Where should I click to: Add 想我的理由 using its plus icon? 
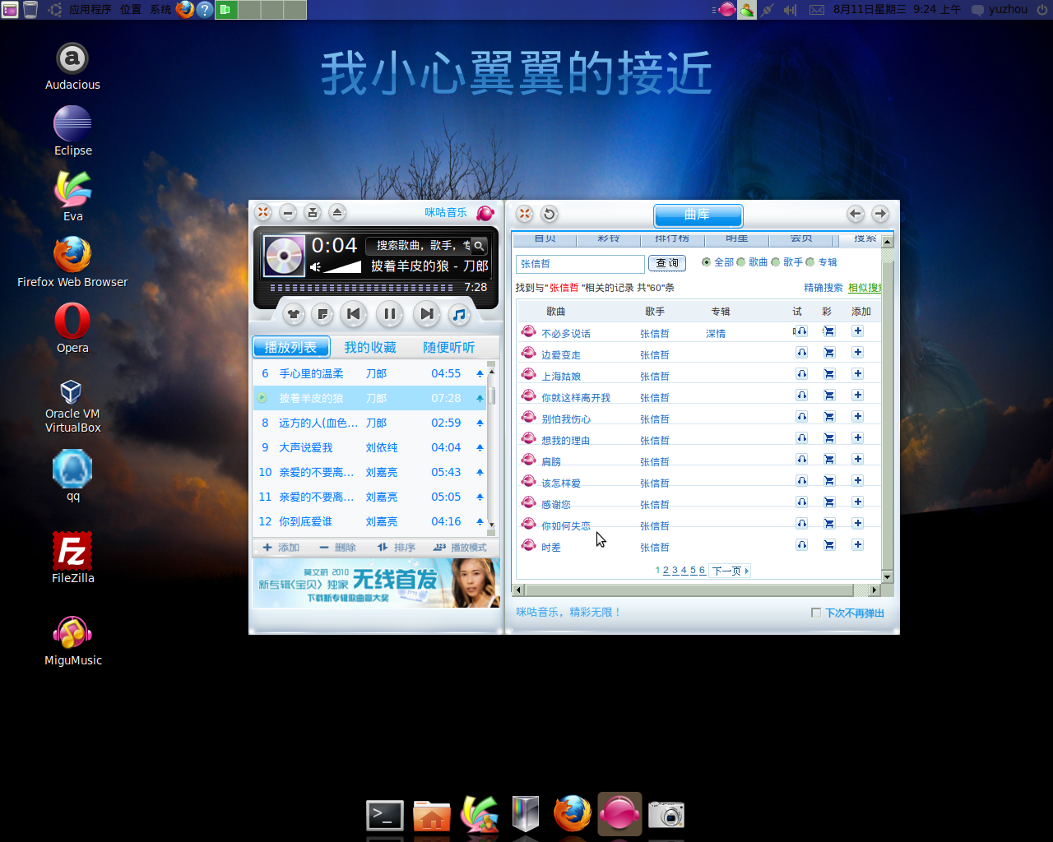857,437
